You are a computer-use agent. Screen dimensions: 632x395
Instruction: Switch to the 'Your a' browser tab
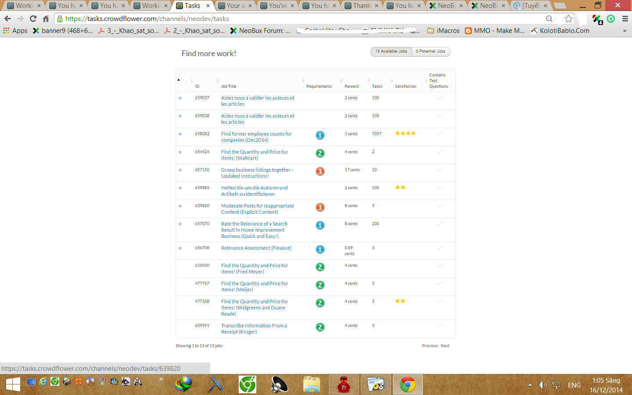(x=236, y=6)
